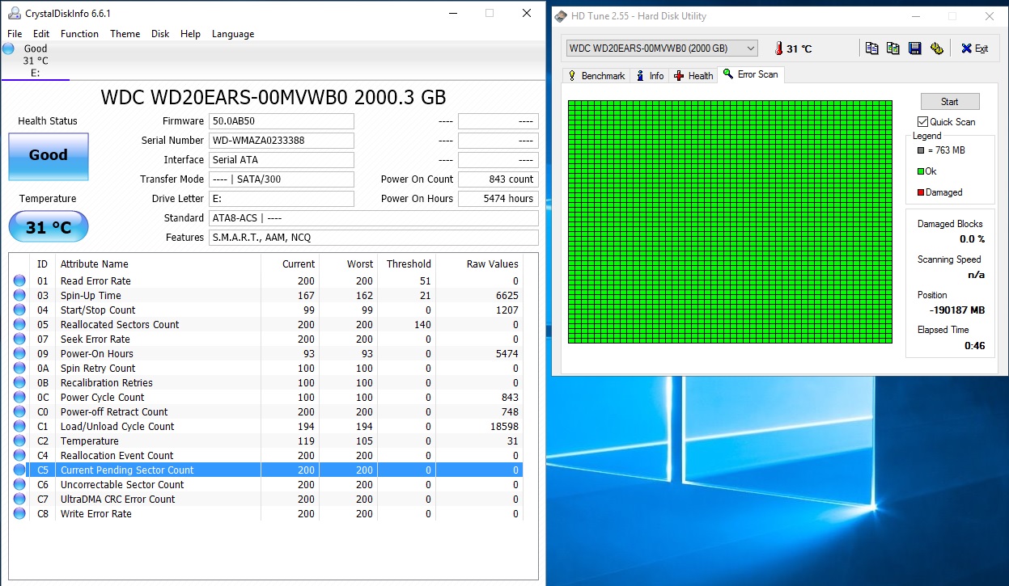Open the Help menu in CrystalDiskInfo
Image resolution: width=1009 pixels, height=586 pixels.
(190, 34)
